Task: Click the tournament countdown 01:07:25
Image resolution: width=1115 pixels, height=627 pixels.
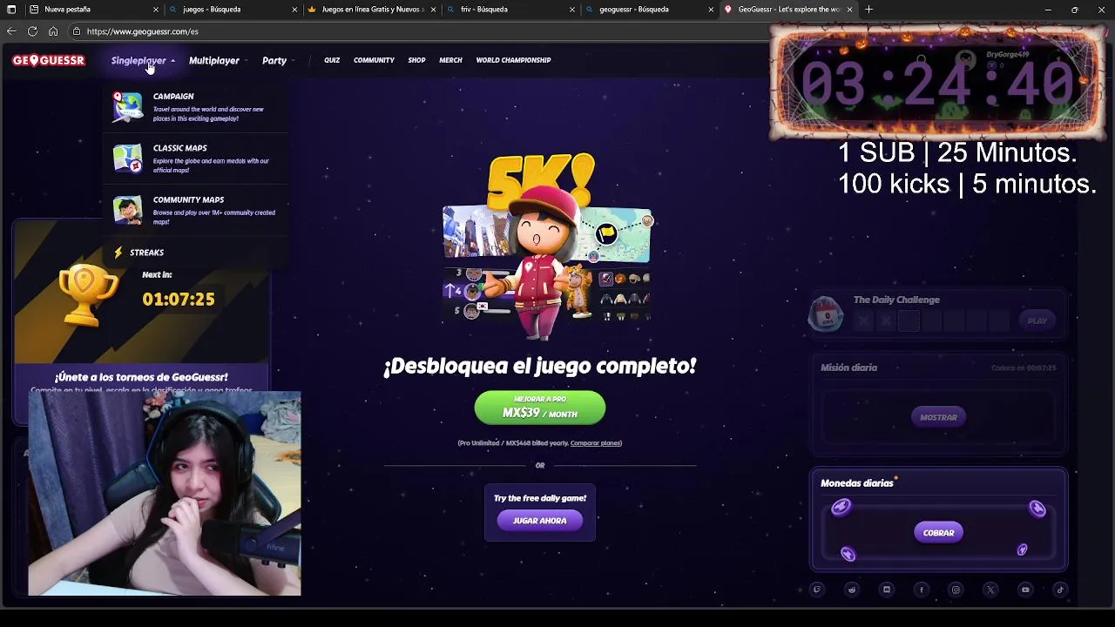Action: 179,300
